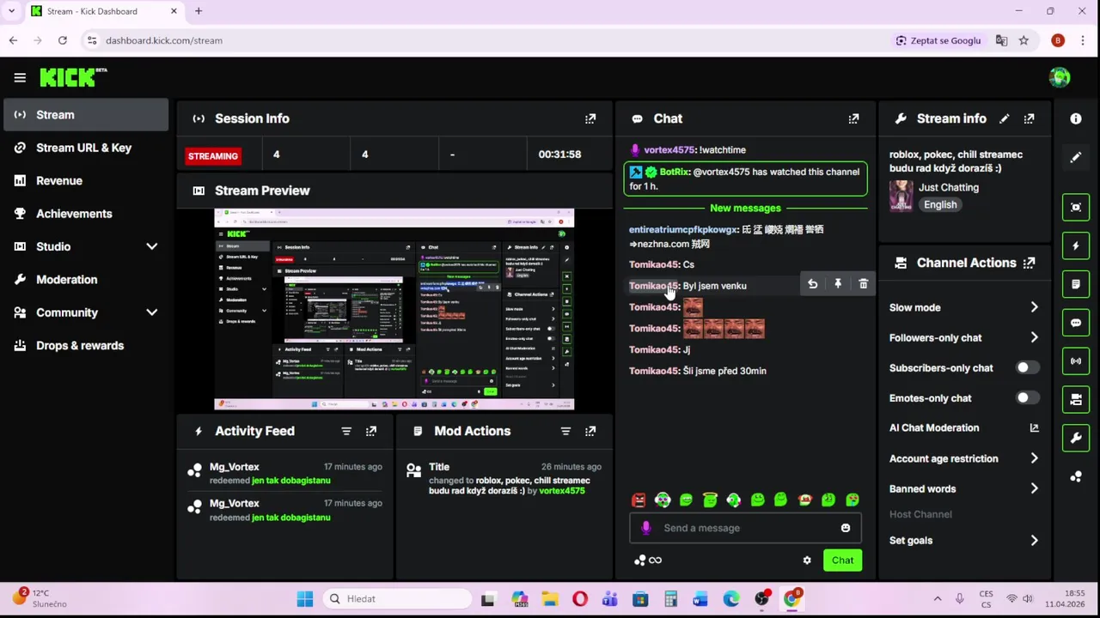The width and height of the screenshot is (1100, 618).
Task: Edit stream info with the header pencil icon
Action: pyautogui.click(x=1005, y=118)
